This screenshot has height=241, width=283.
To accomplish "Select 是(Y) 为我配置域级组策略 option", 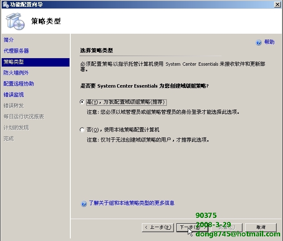I will [82, 102].
